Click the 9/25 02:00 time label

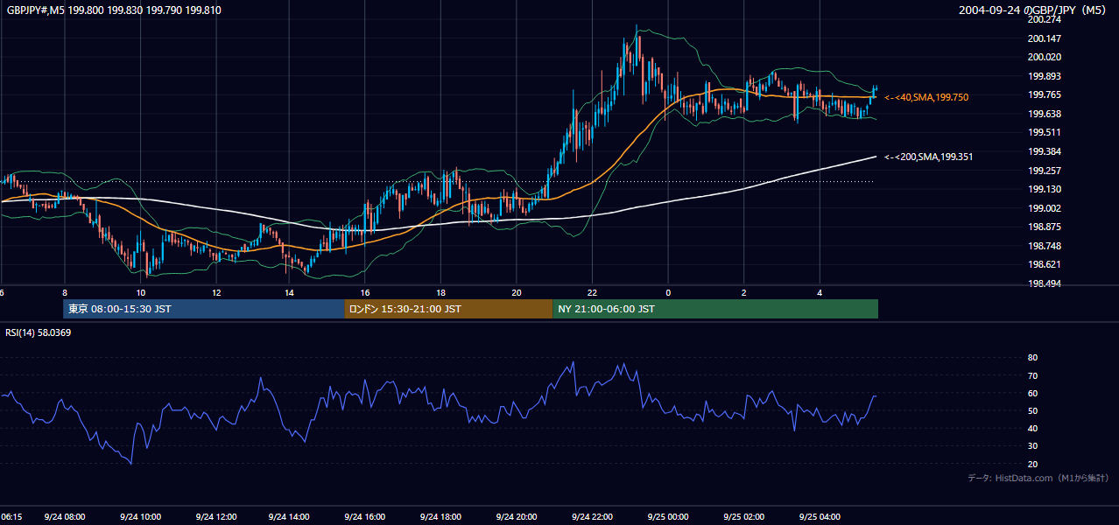(744, 517)
